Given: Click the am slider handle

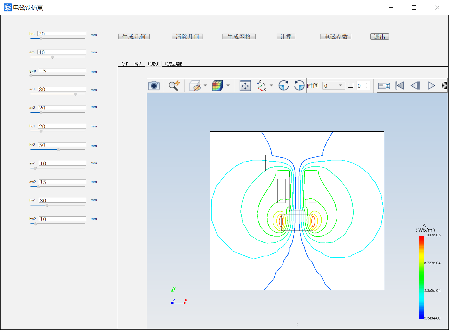Looking at the screenshot, I should [x=52, y=57].
